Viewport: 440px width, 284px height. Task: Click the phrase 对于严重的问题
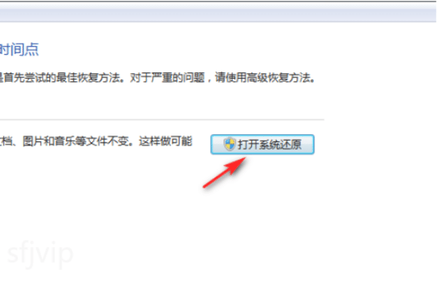[167, 77]
